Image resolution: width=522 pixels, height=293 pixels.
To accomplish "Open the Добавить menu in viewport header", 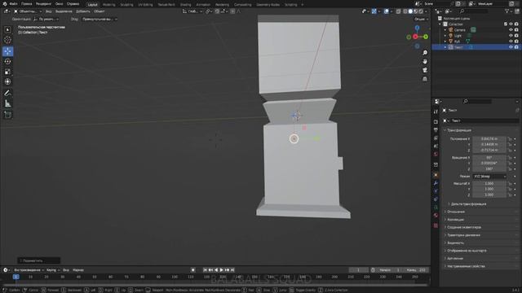I will pyautogui.click(x=83, y=11).
